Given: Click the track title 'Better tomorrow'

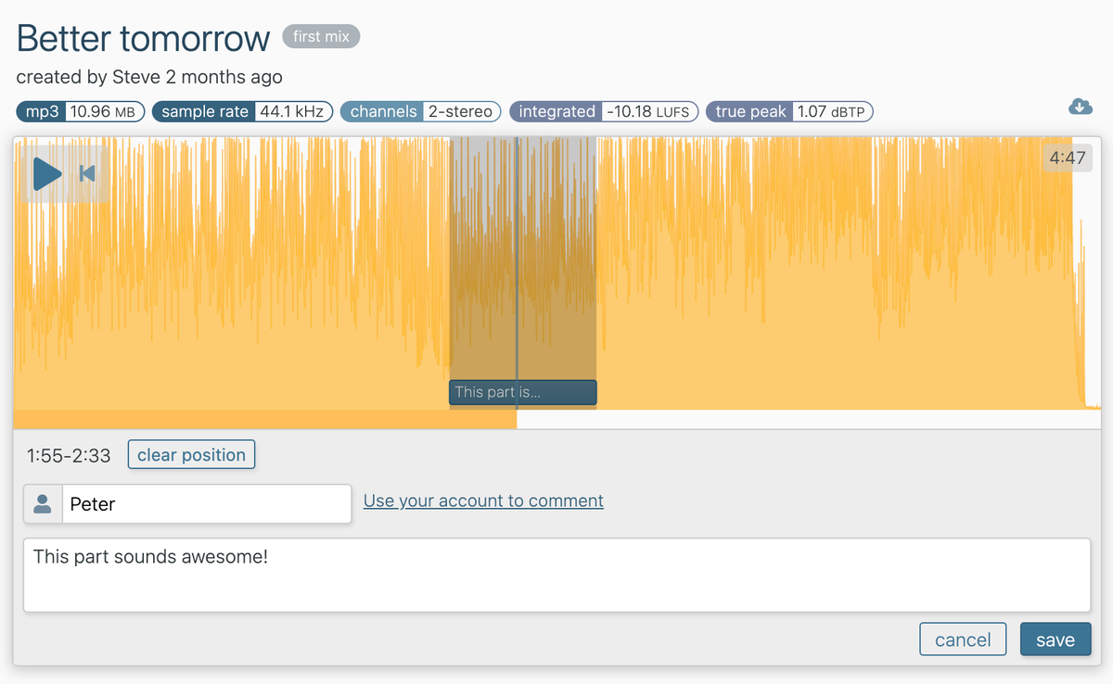Looking at the screenshot, I should tap(141, 38).
